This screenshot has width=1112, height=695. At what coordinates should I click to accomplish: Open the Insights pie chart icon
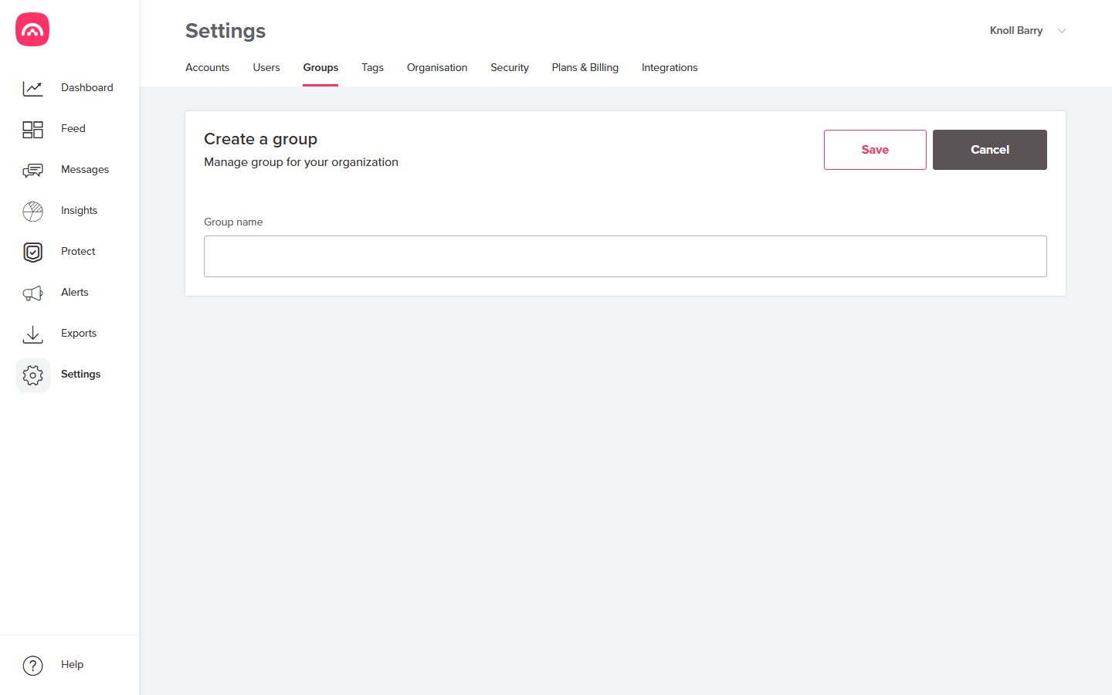[x=32, y=211]
